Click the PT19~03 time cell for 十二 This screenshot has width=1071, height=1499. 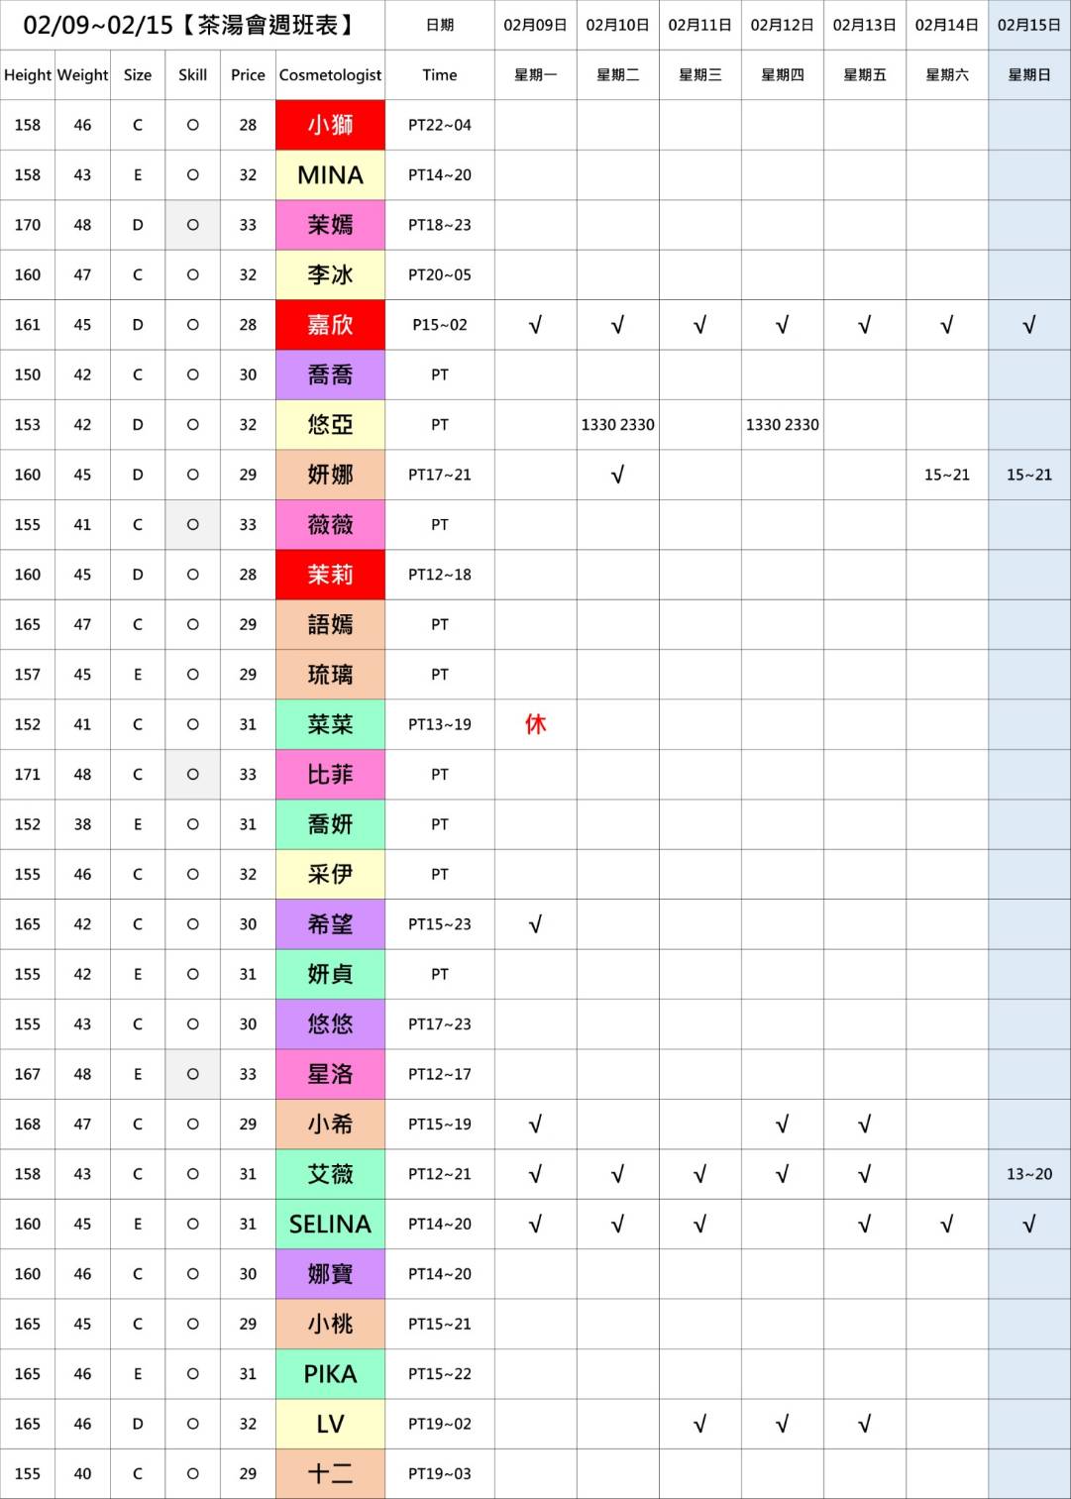pyautogui.click(x=440, y=1474)
